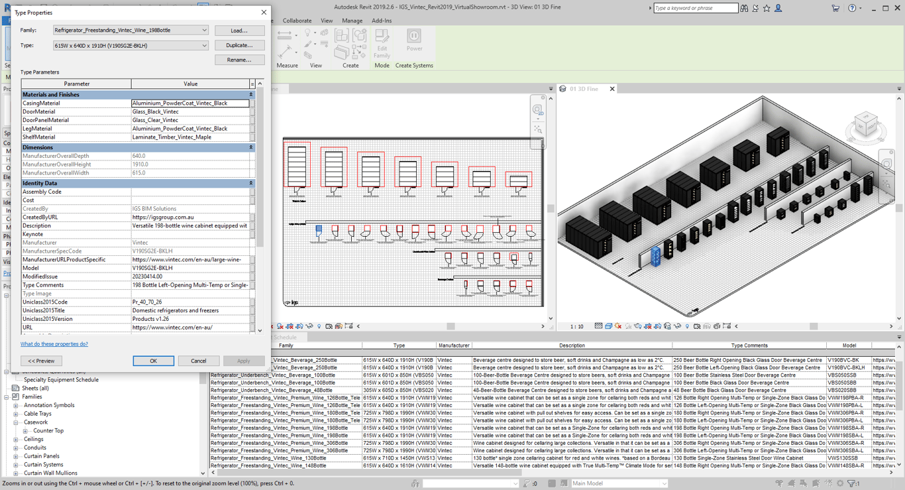The height and width of the screenshot is (490, 905).
Task: Toggle temporary hide/isolate glasses icon
Action: (x=676, y=324)
